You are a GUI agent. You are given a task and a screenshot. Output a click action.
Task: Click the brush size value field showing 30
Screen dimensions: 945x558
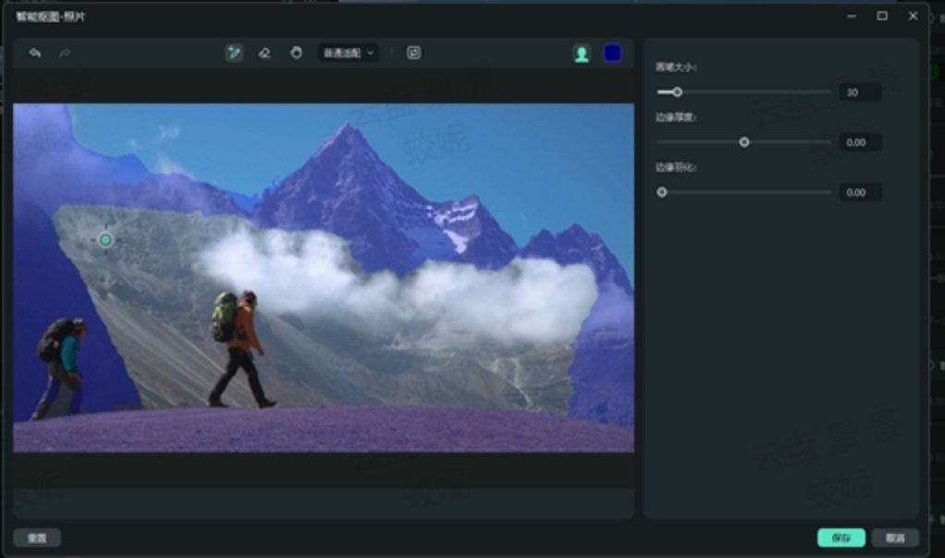pos(861,92)
